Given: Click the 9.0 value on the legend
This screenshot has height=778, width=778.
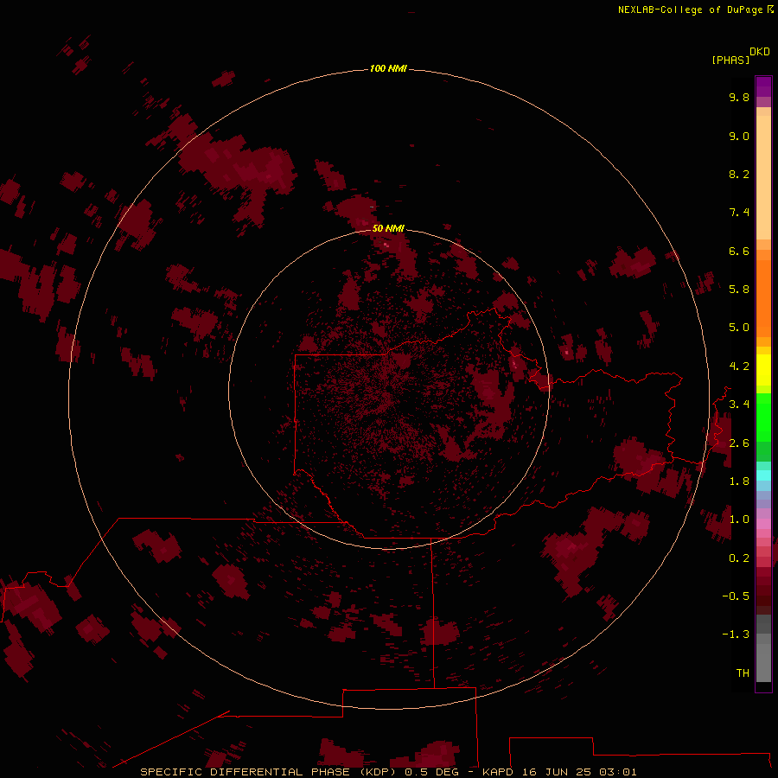Looking at the screenshot, I should click(739, 136).
